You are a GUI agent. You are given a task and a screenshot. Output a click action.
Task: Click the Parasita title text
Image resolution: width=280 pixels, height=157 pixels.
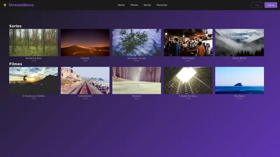136,96
